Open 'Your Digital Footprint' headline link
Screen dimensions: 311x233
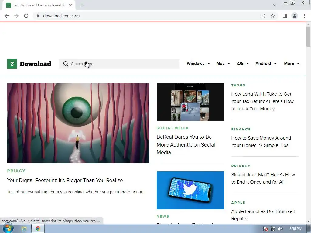(x=65, y=180)
